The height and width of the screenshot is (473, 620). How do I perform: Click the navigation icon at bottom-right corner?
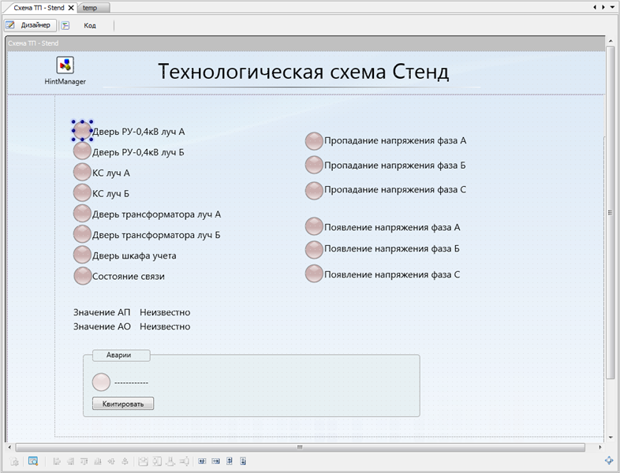click(609, 460)
